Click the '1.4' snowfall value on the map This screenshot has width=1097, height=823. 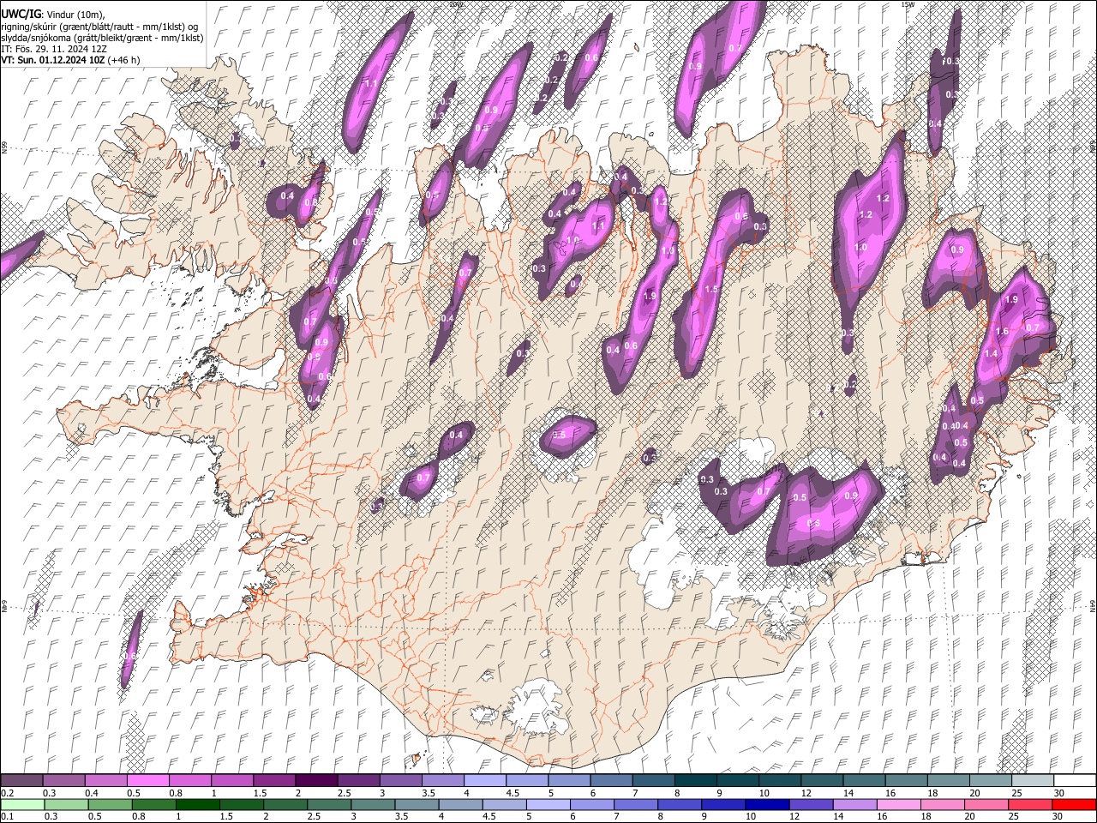[992, 353]
